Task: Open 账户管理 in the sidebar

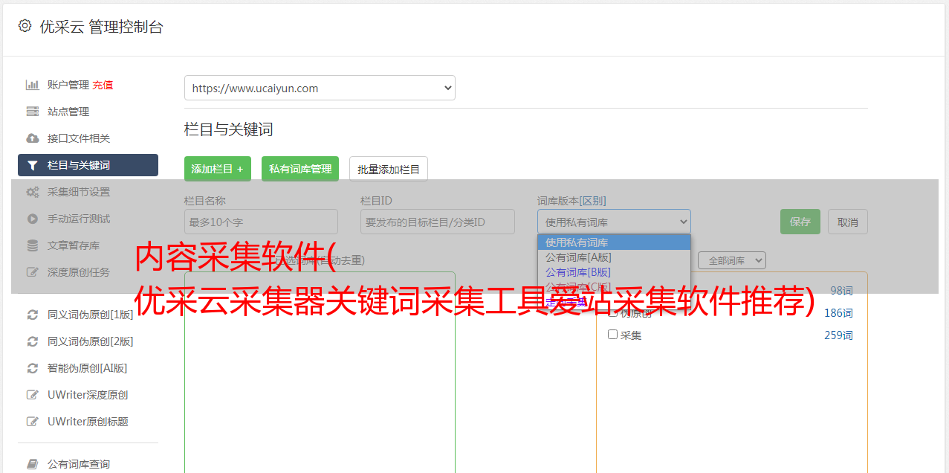Action: point(68,85)
